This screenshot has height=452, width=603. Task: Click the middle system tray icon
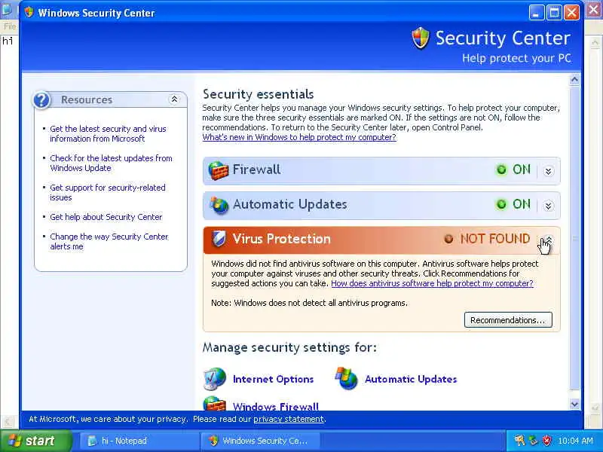(x=533, y=441)
